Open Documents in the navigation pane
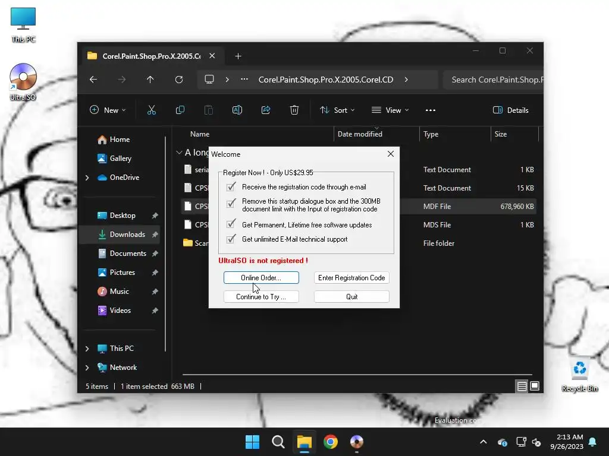The width and height of the screenshot is (609, 456). point(120,253)
